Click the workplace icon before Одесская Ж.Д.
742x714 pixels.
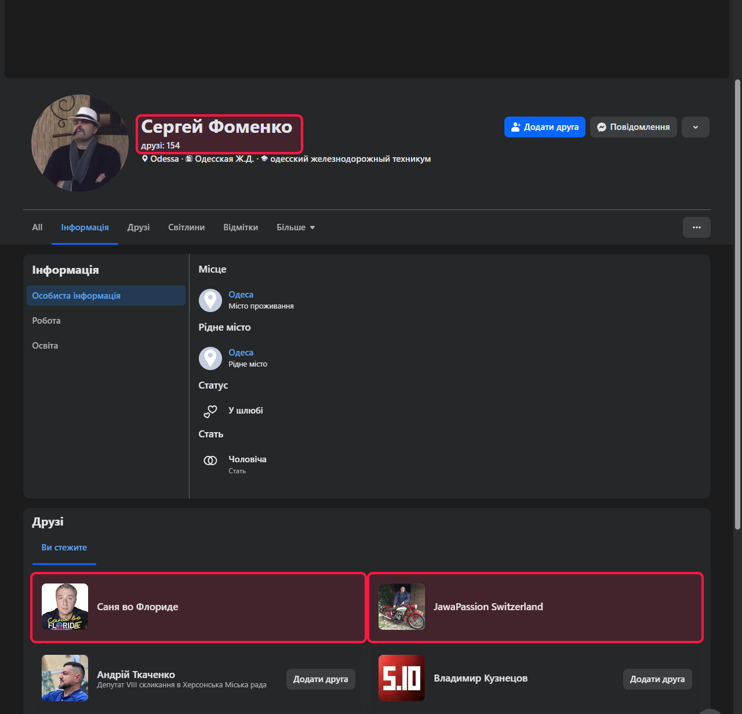(x=189, y=159)
